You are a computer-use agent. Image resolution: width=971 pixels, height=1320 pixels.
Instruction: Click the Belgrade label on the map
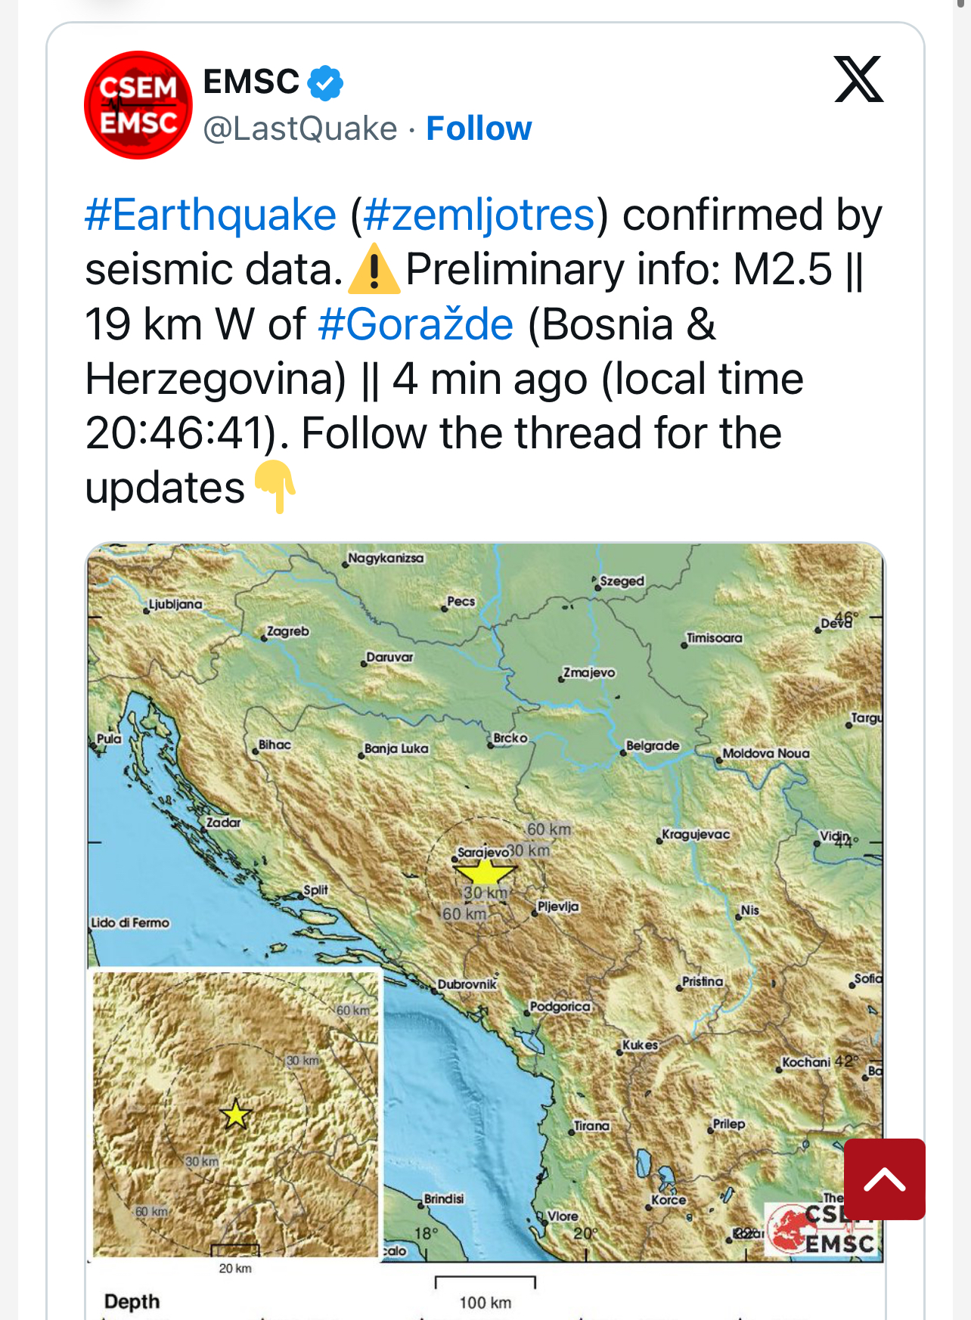[653, 745]
